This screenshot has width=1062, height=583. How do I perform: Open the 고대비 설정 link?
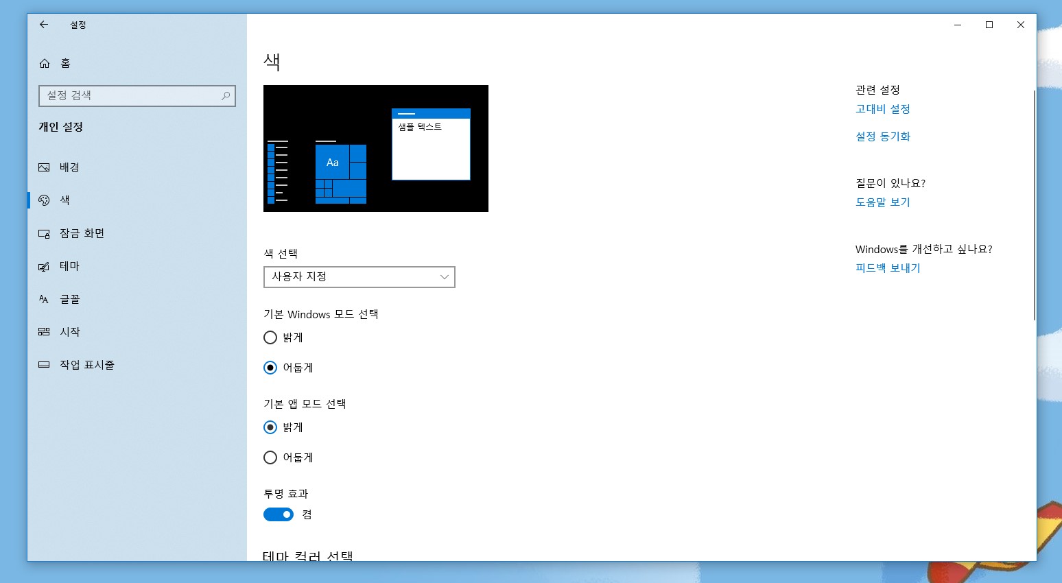pyautogui.click(x=883, y=109)
